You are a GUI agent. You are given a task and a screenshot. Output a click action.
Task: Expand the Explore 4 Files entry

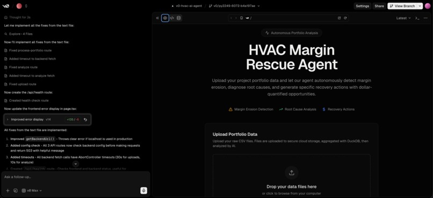pos(18,34)
